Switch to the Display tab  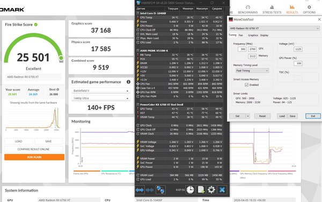pos(264,35)
